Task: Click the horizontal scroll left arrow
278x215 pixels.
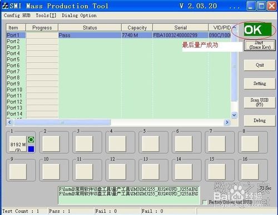Action: click(x=9, y=122)
